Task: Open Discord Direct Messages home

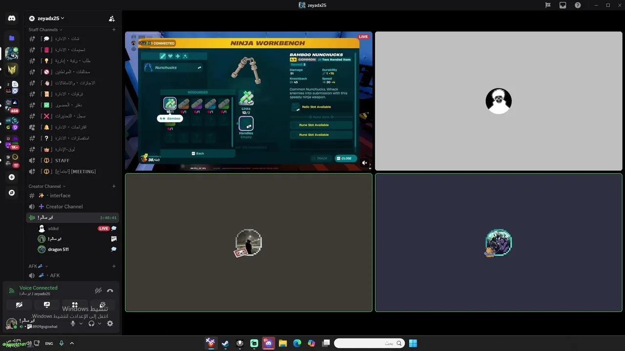Action: (x=12, y=19)
